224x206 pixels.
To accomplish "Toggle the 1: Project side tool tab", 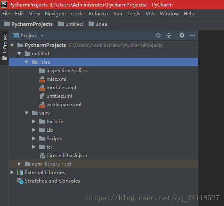I will [4, 47].
